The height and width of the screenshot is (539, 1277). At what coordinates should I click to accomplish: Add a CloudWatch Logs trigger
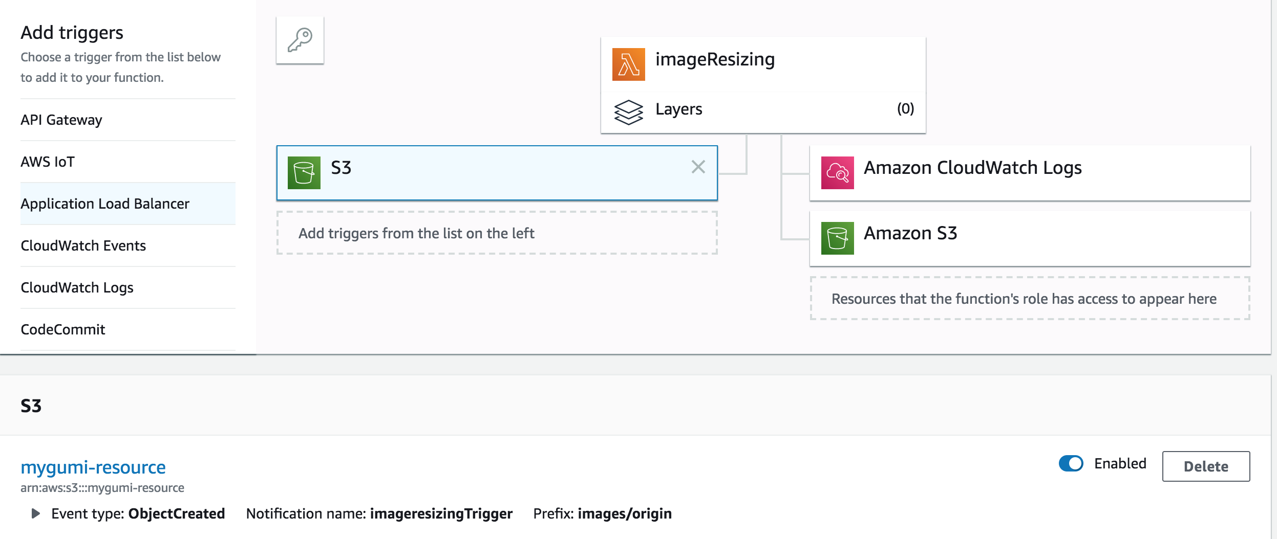pyautogui.click(x=128, y=287)
